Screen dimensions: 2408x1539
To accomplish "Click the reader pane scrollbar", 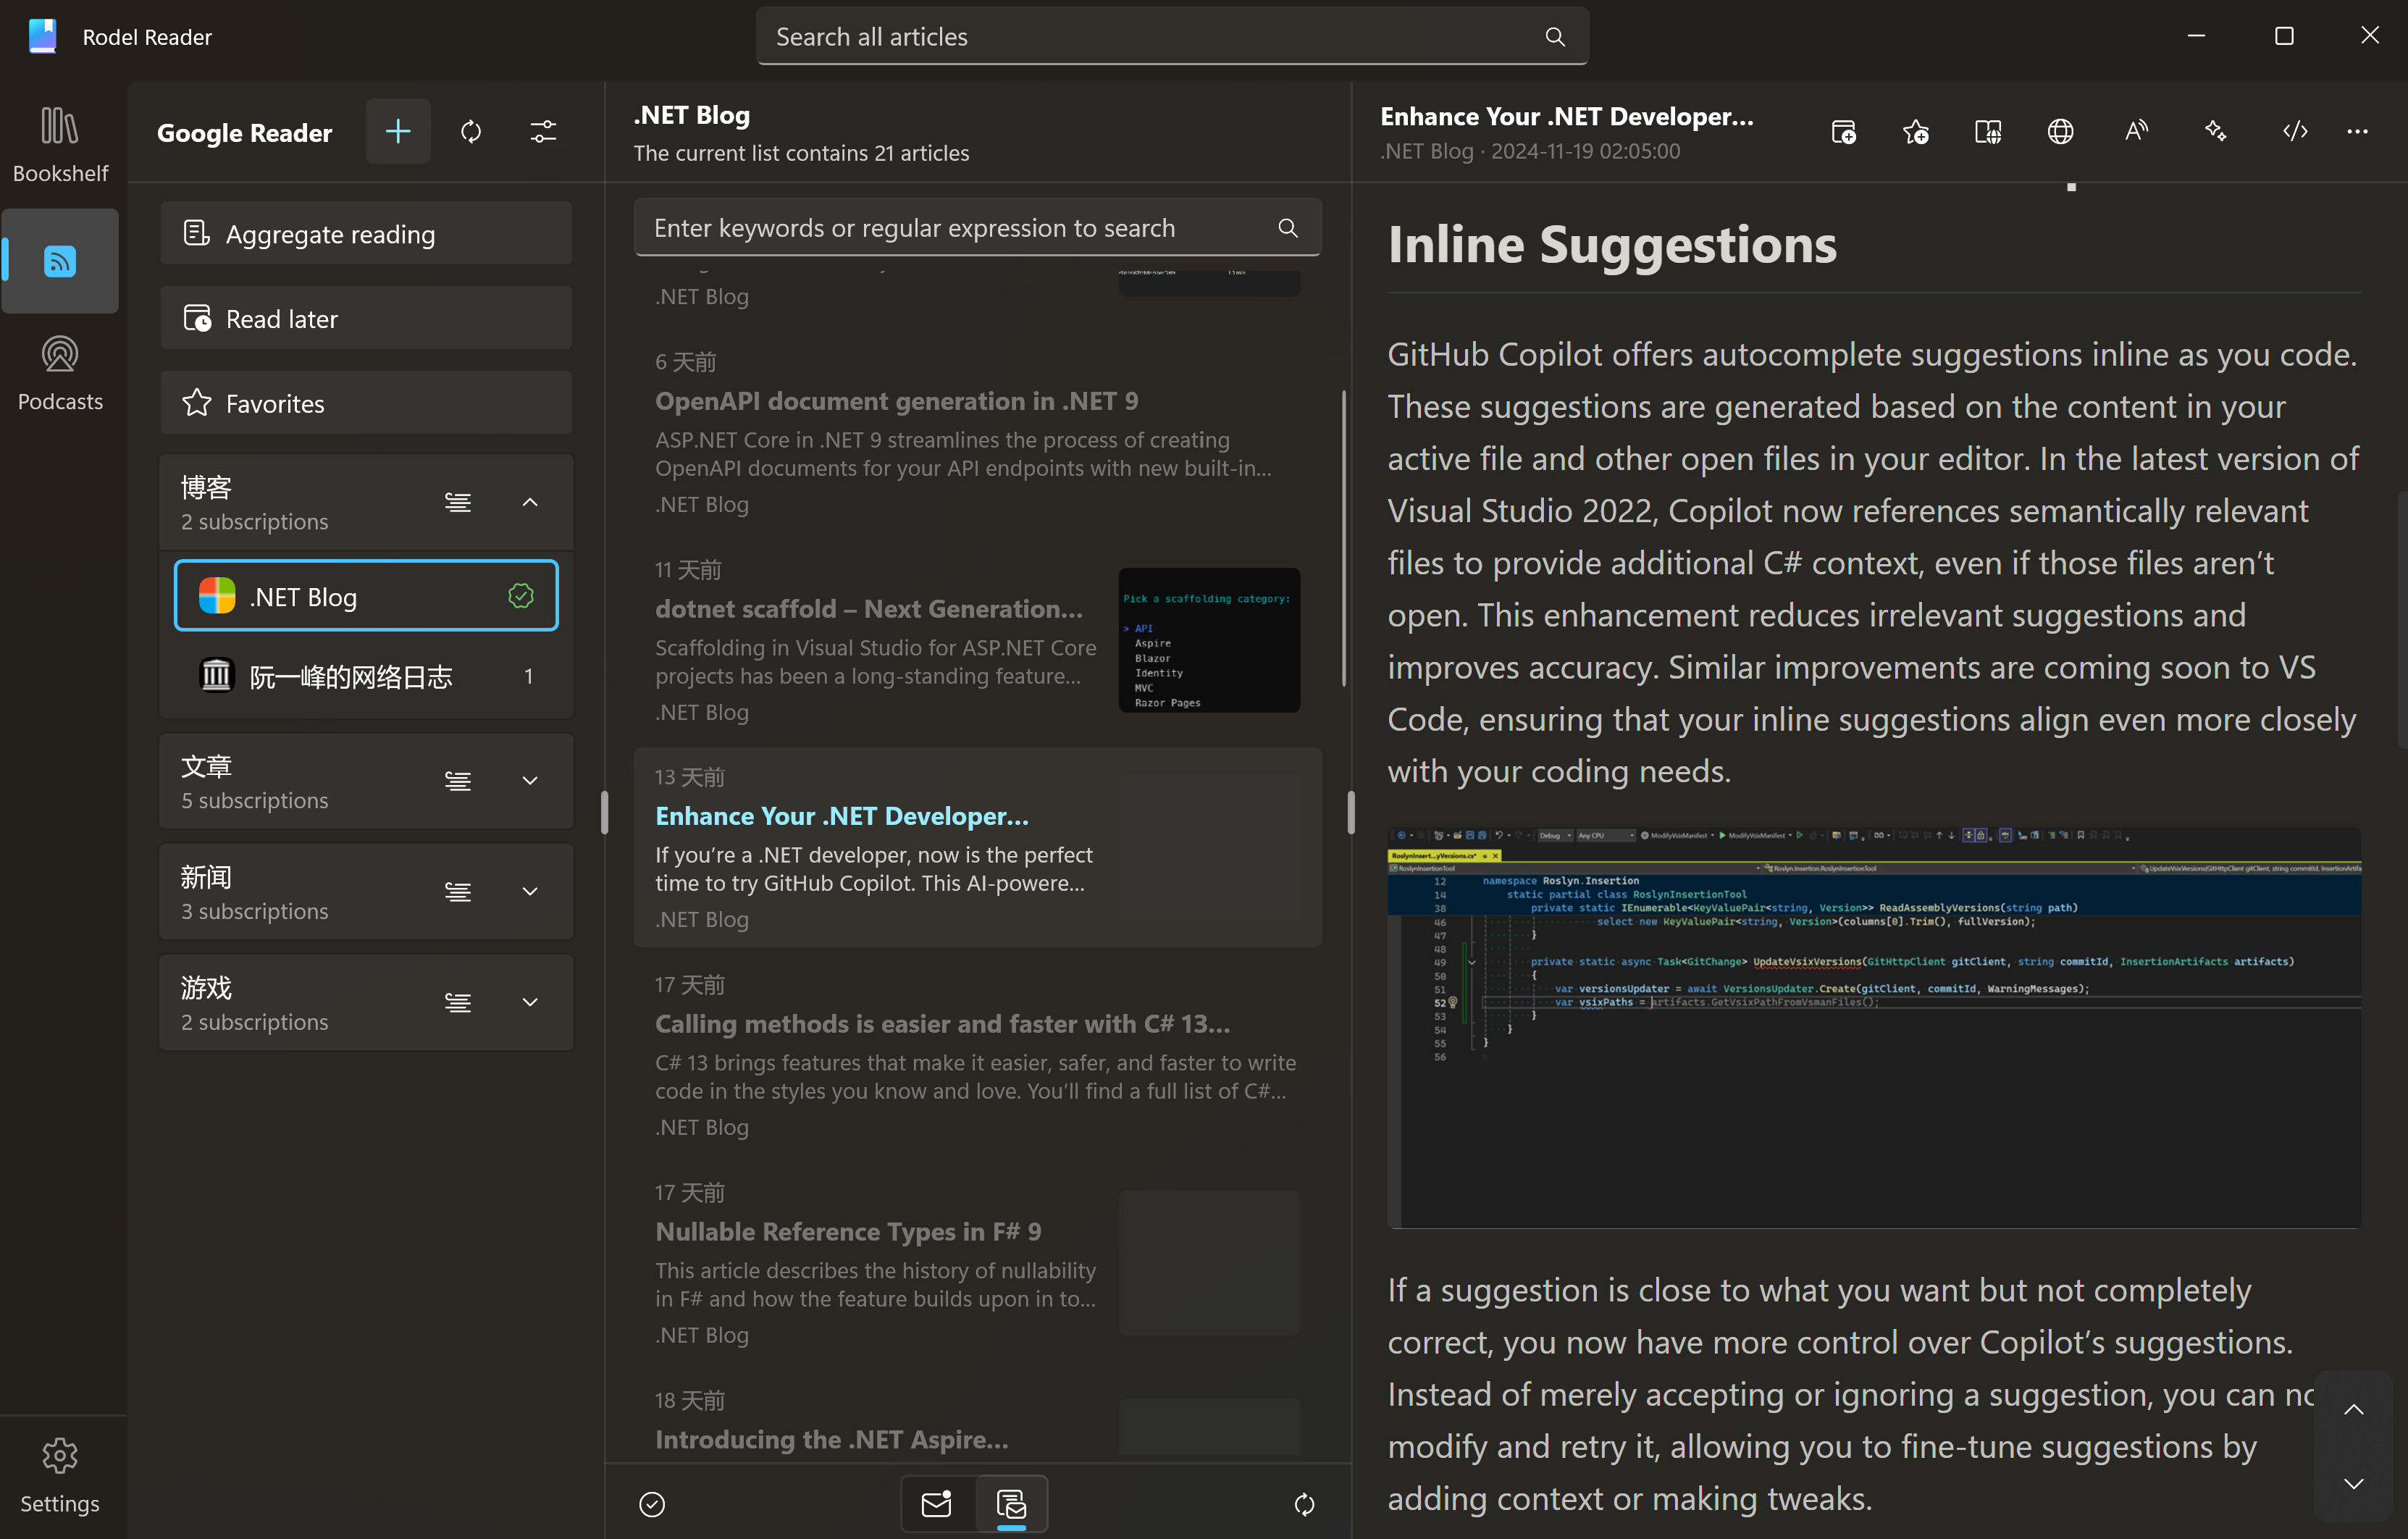I will [2402, 620].
